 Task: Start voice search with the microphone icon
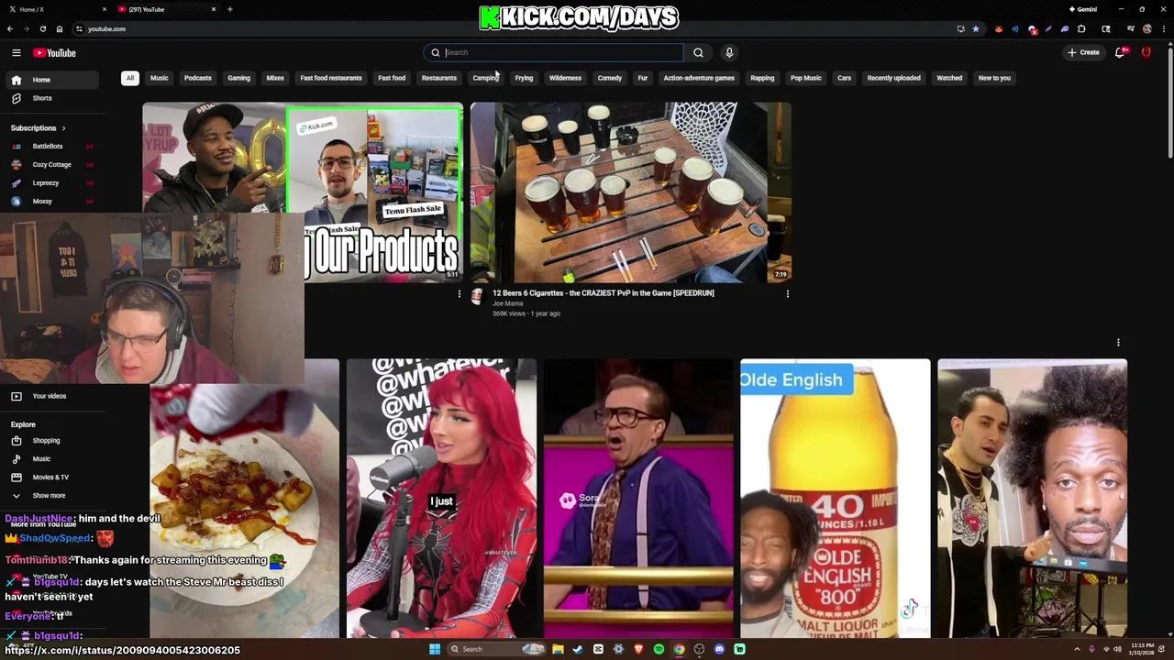(729, 52)
